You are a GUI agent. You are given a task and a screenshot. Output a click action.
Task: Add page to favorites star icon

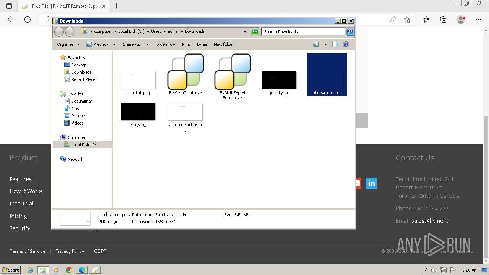click(407, 19)
